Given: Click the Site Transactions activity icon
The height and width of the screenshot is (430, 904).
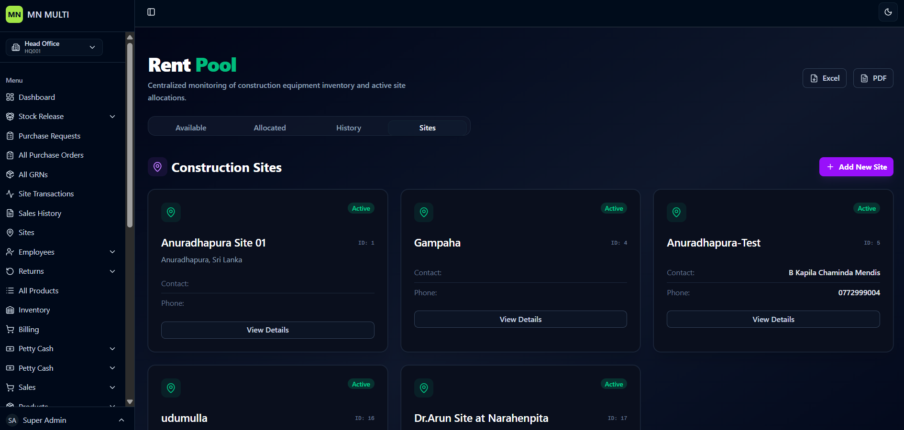Looking at the screenshot, I should (x=10, y=194).
